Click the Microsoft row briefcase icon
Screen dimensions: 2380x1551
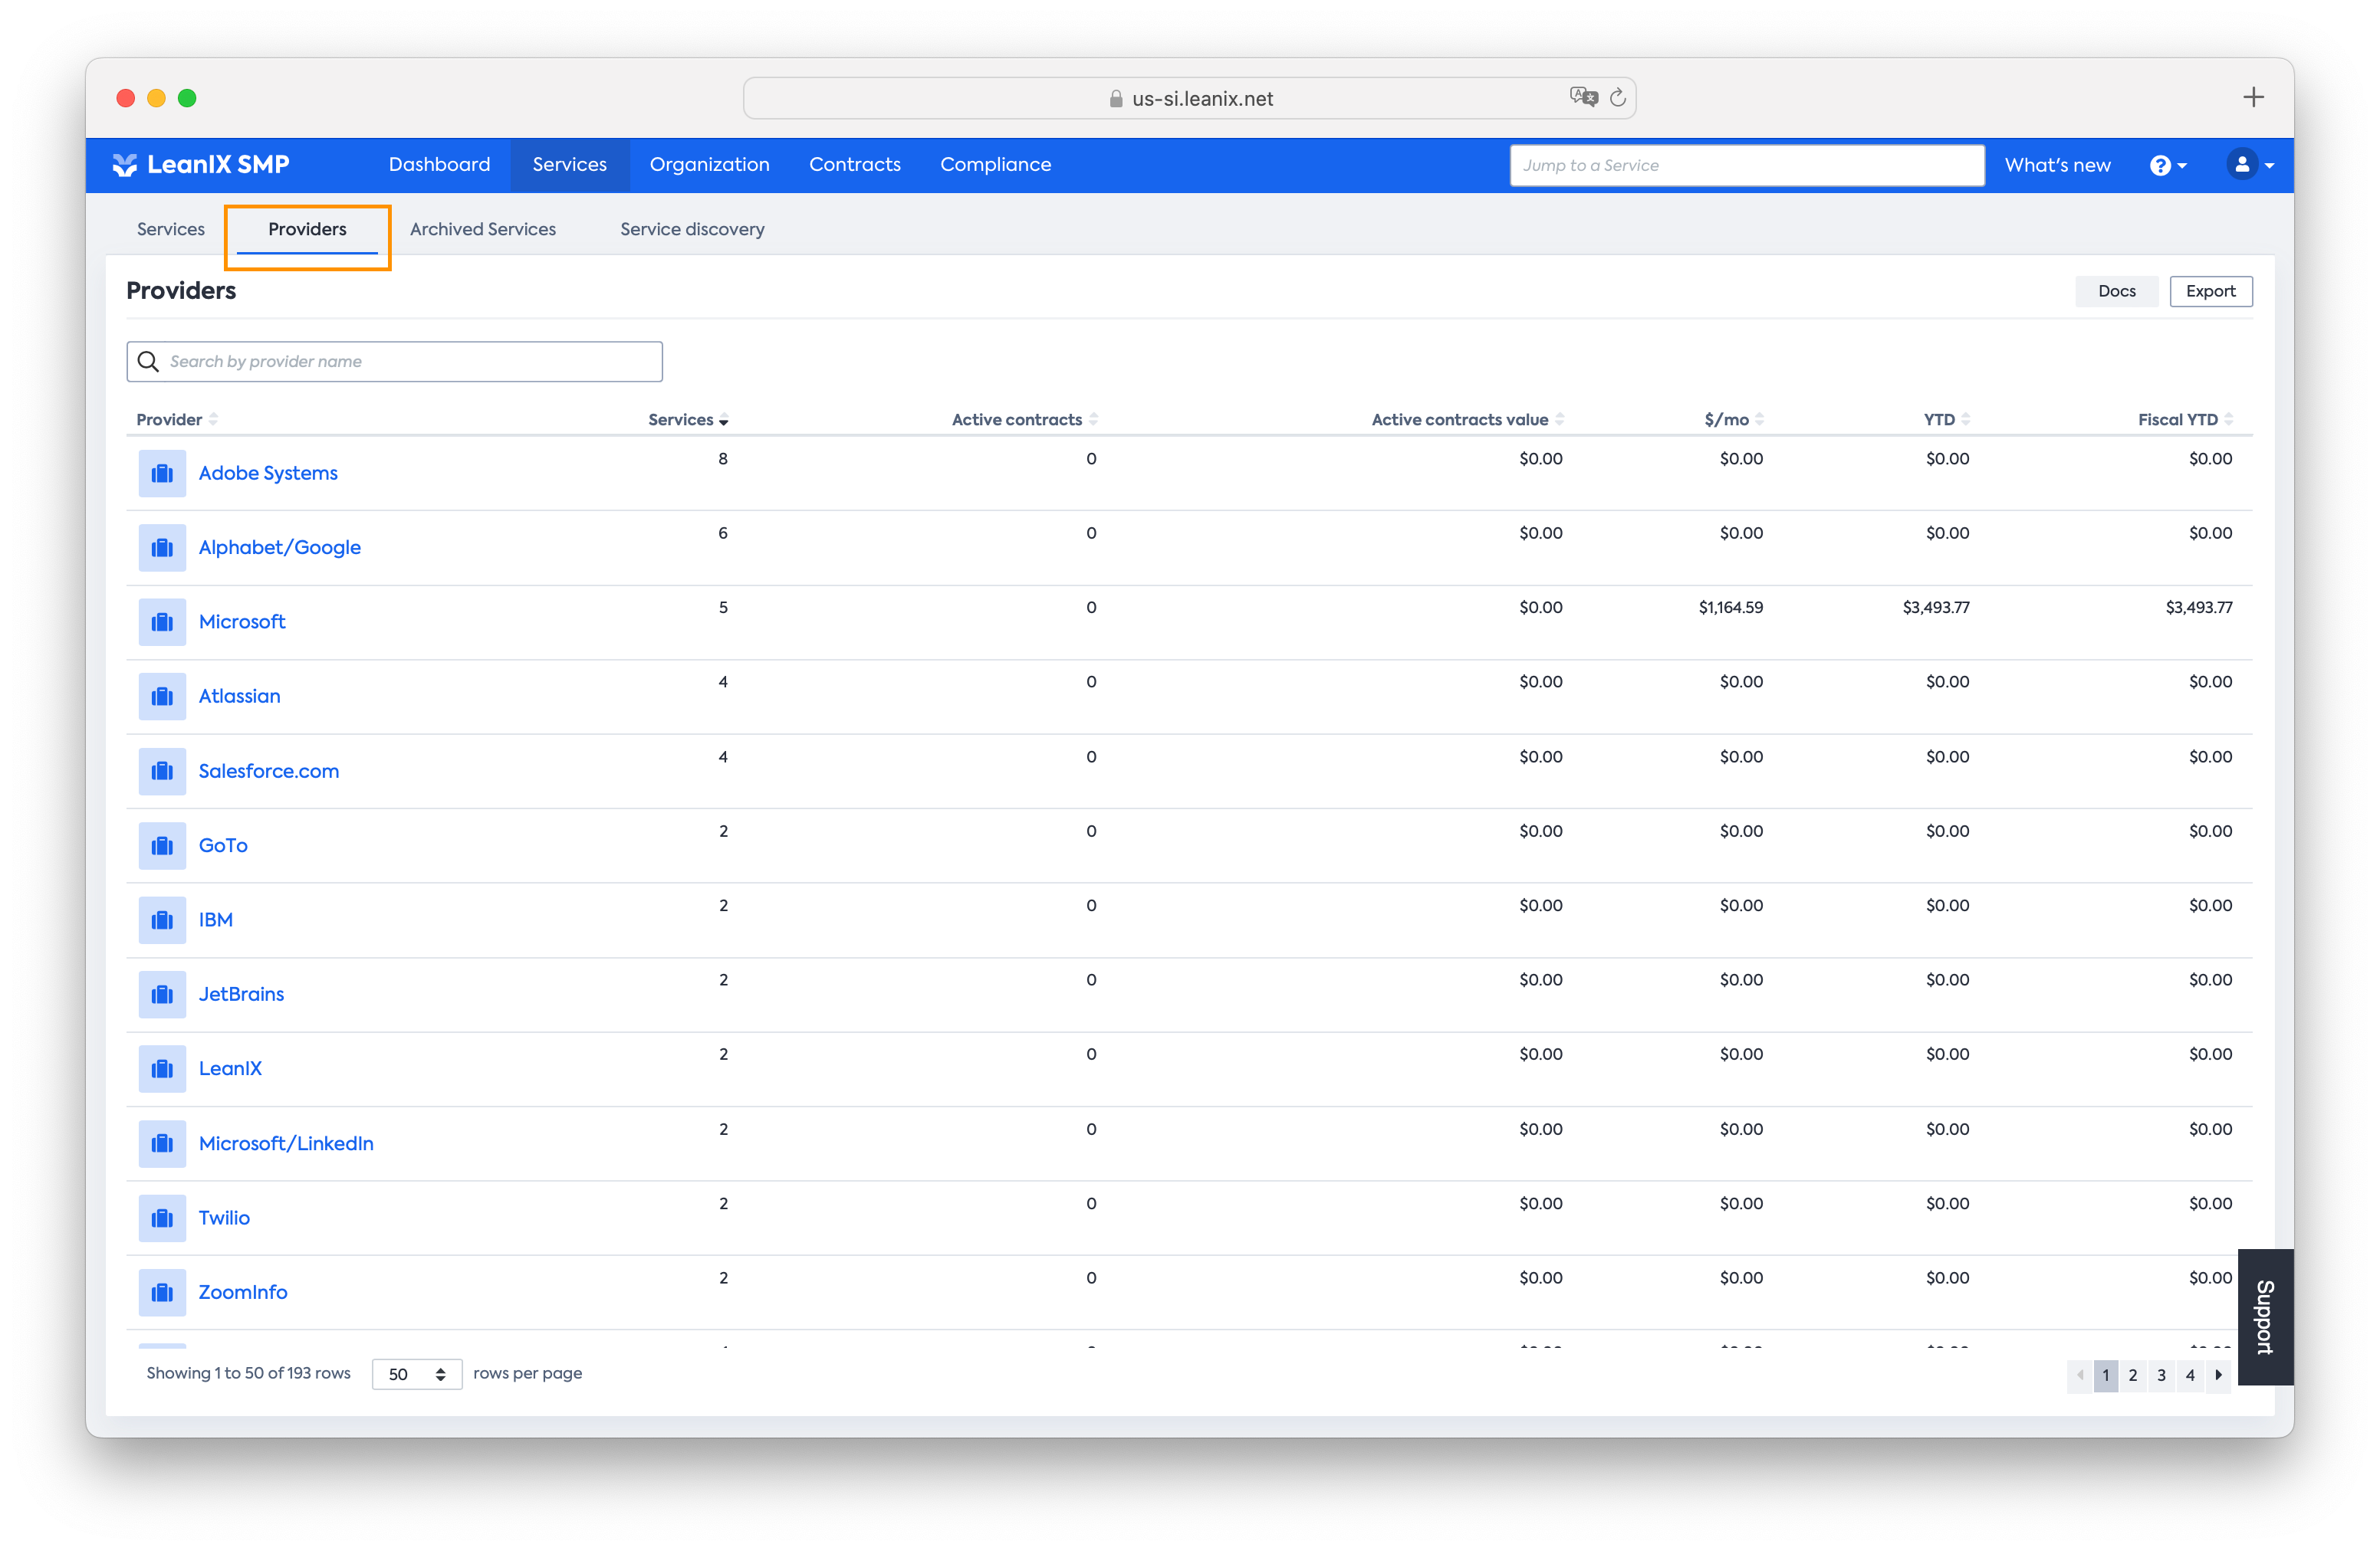coord(162,622)
